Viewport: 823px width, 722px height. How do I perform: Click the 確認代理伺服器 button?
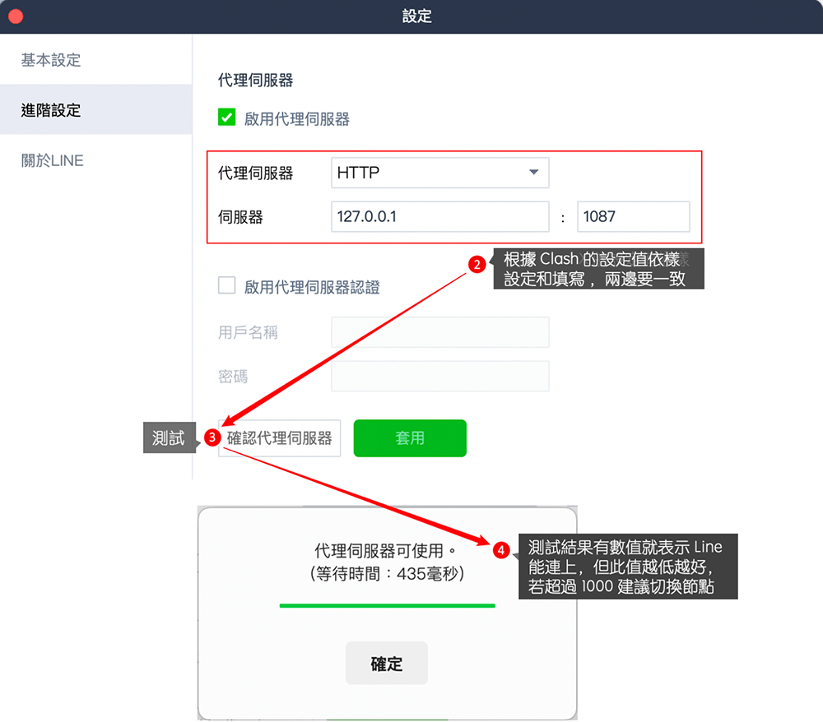279,438
